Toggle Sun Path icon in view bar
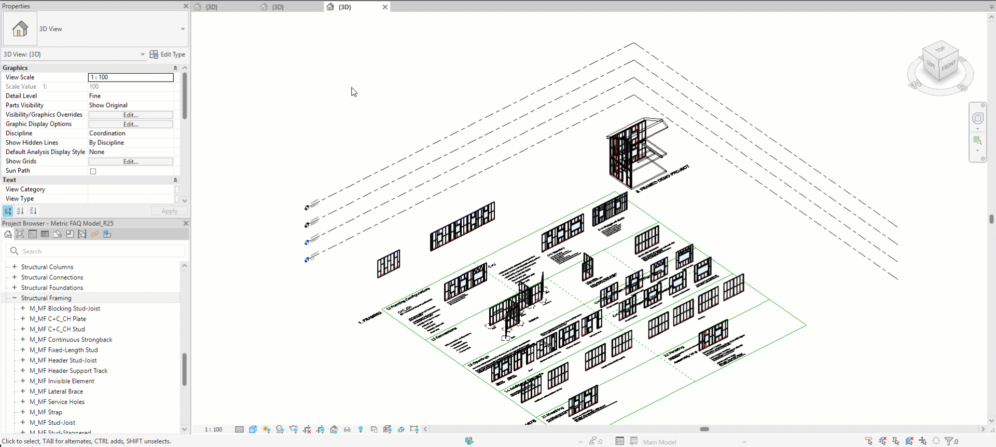The height and width of the screenshot is (447, 996). (x=266, y=429)
